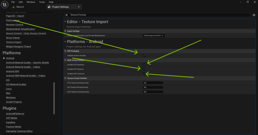Open Skeletal Mesh Simplification settings
This screenshot has height=135, width=258.
[20, 29]
